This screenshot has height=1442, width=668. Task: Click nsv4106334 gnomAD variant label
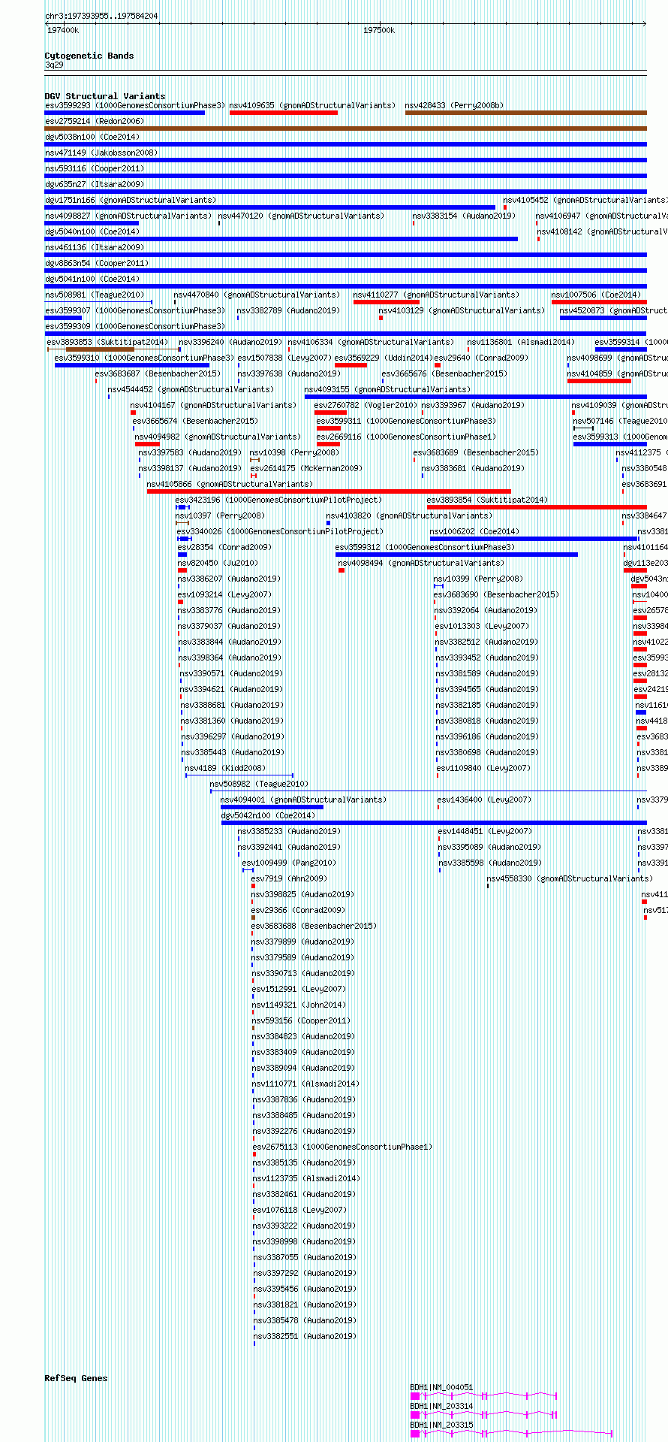pyautogui.click(x=371, y=343)
